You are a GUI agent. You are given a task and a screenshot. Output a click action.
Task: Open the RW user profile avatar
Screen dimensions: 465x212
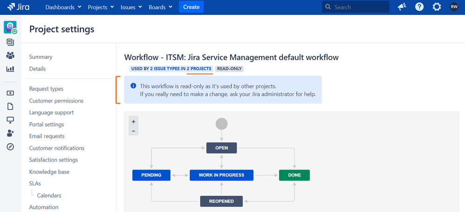(454, 7)
